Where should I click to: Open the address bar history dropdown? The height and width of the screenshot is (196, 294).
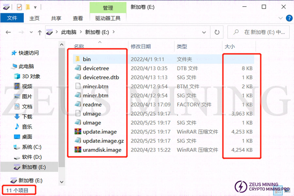point(204,32)
